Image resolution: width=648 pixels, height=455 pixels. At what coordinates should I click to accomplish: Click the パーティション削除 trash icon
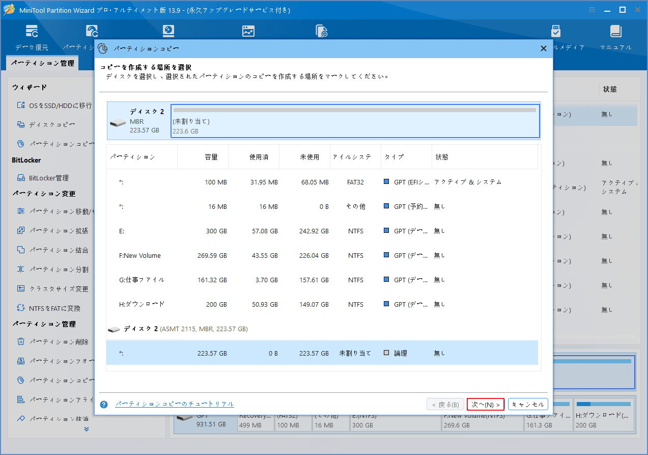click(x=21, y=341)
